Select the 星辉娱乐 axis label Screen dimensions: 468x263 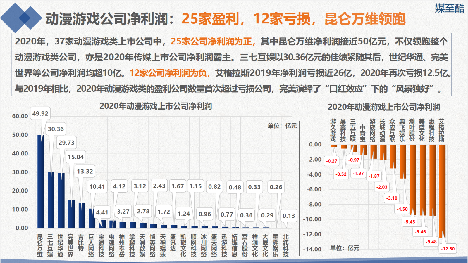click(276, 245)
